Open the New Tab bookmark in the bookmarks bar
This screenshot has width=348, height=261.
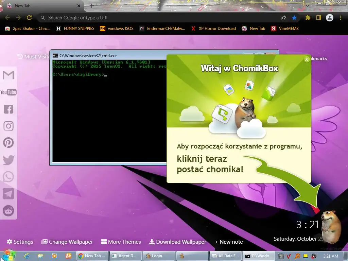point(254,29)
